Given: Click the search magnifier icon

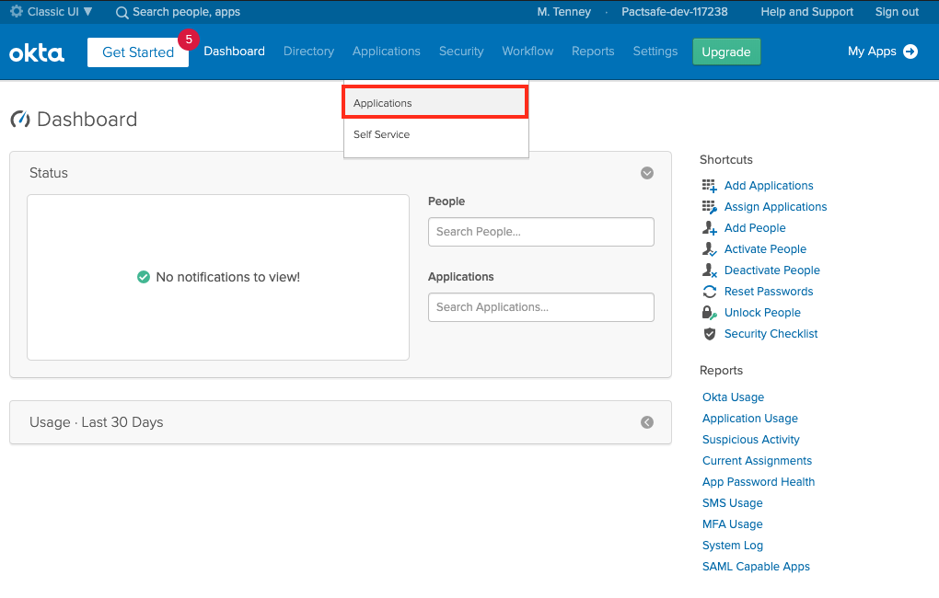Looking at the screenshot, I should (122, 13).
